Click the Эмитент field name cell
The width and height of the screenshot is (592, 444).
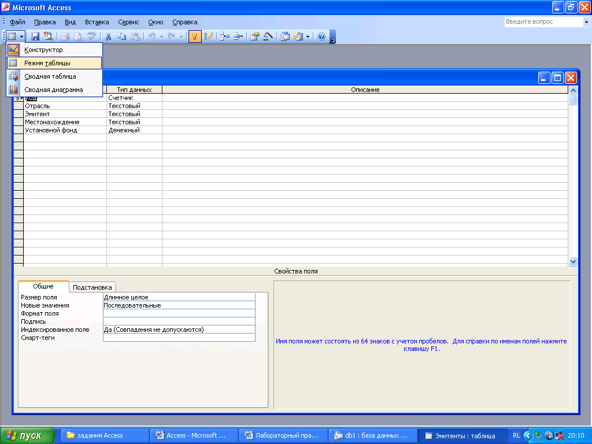click(x=65, y=114)
